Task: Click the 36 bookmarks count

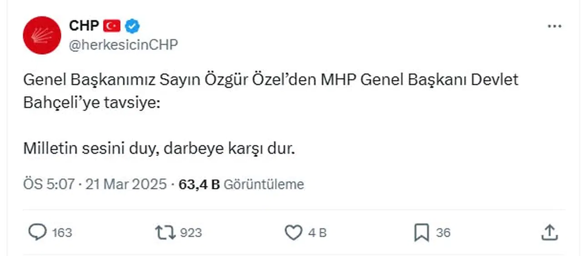Action: [443, 233]
